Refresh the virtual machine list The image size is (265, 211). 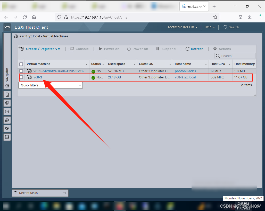coord(194,49)
